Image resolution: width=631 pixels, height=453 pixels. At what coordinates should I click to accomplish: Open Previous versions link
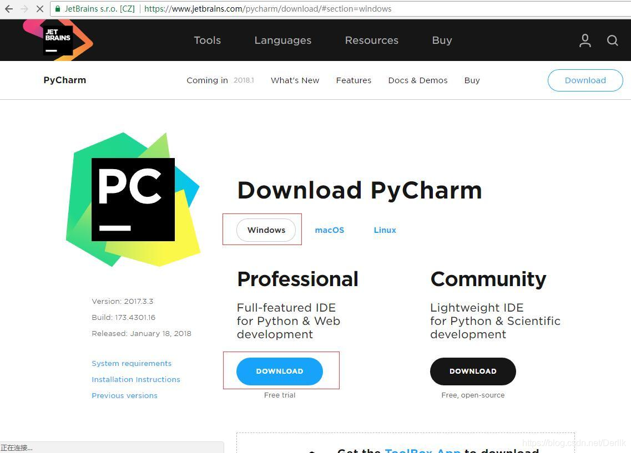(x=125, y=395)
